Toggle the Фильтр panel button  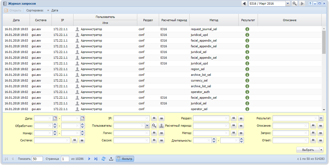point(125,159)
